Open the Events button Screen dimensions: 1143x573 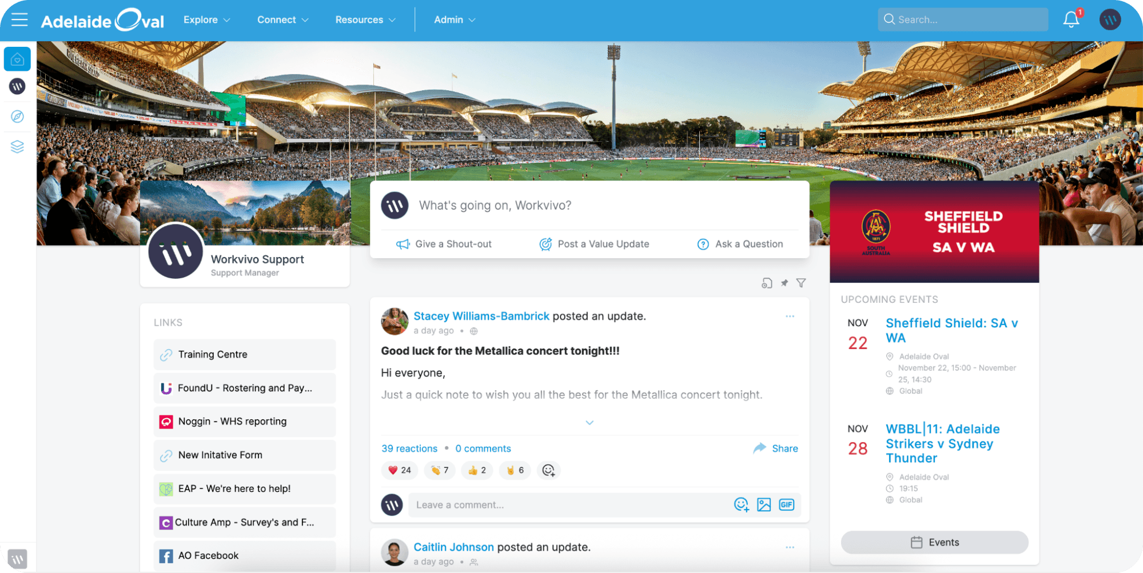pyautogui.click(x=934, y=542)
